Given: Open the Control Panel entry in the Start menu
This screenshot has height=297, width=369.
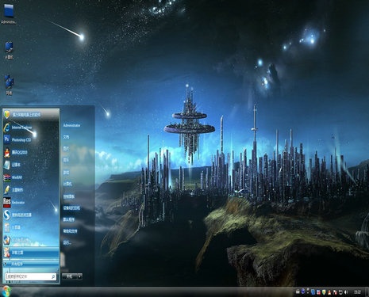Looking at the screenshot, I should coord(69,196).
